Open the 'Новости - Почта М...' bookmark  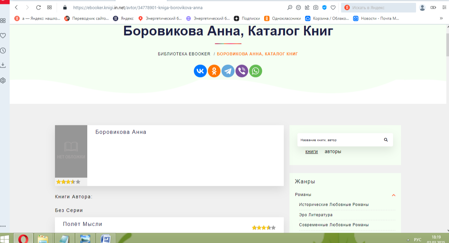click(x=376, y=18)
